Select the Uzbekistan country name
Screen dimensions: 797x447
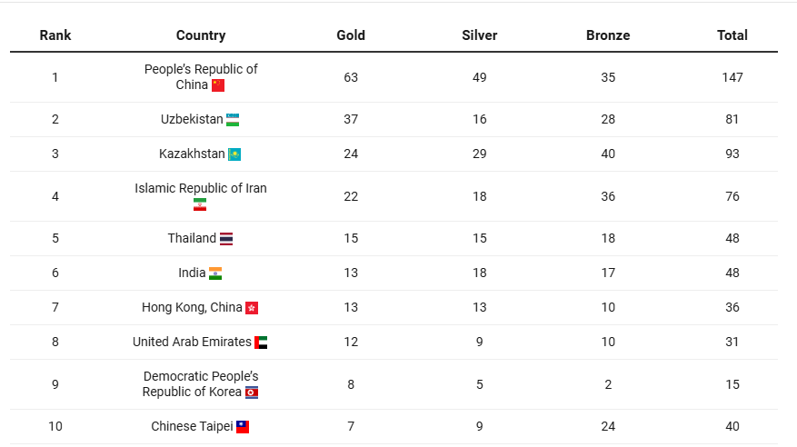pyautogui.click(x=192, y=119)
